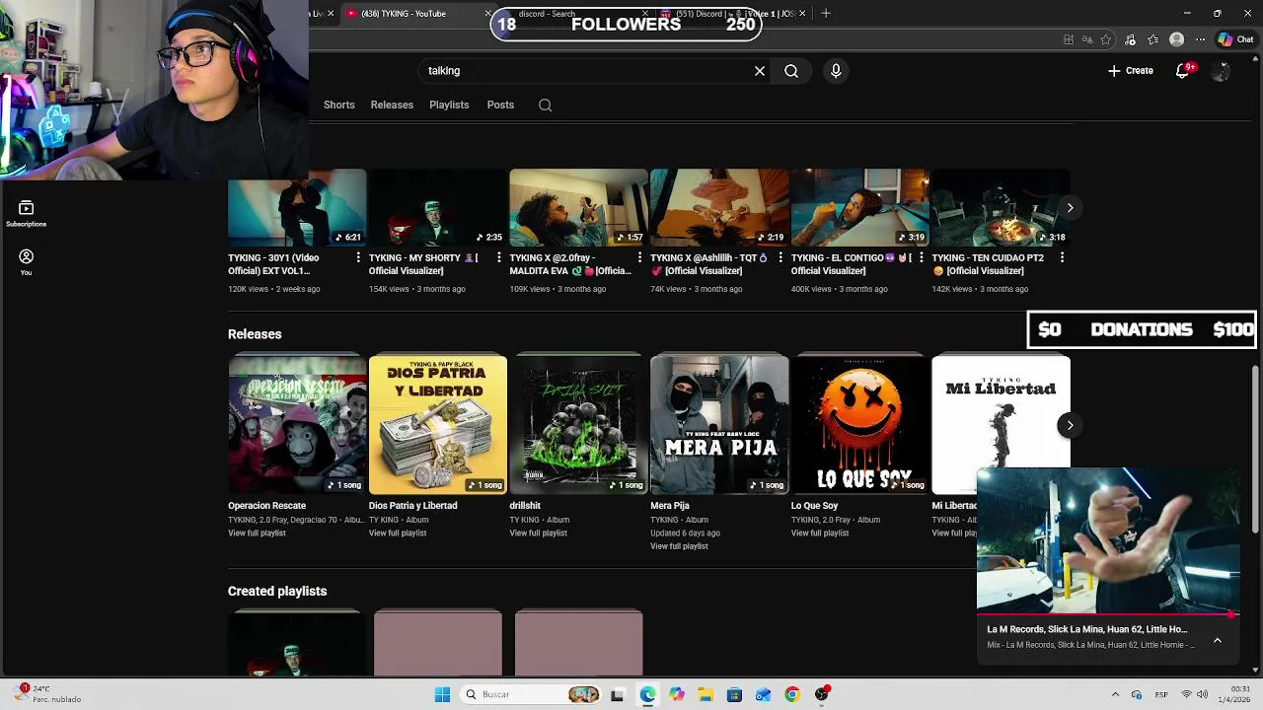Viewport: 1263px width, 710px height.
Task: View full playlist for Dios Patria y Libertad
Action: coord(398,533)
